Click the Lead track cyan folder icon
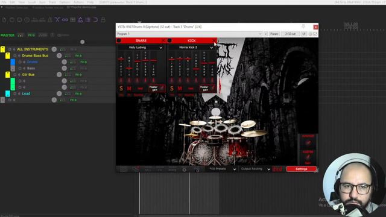386x217 pixels. pyautogui.click(x=8, y=93)
